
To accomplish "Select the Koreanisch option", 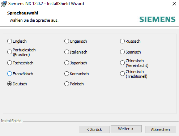I will click(67, 74).
